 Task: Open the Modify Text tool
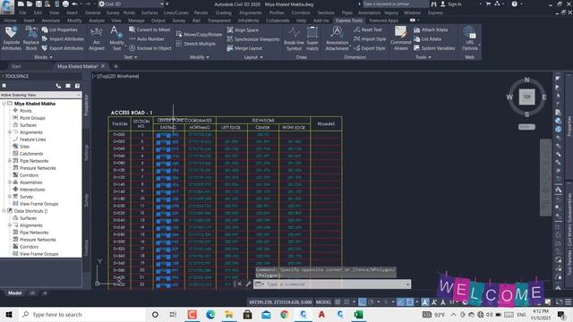[x=116, y=38]
